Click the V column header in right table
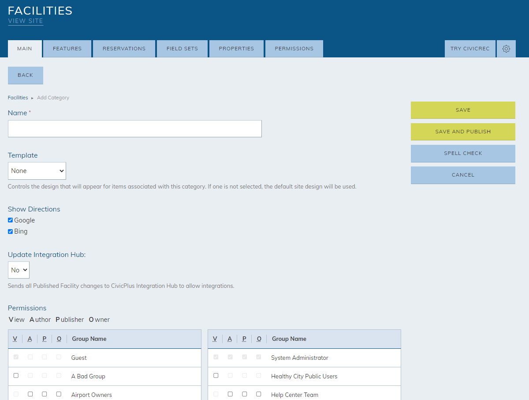 [215, 339]
